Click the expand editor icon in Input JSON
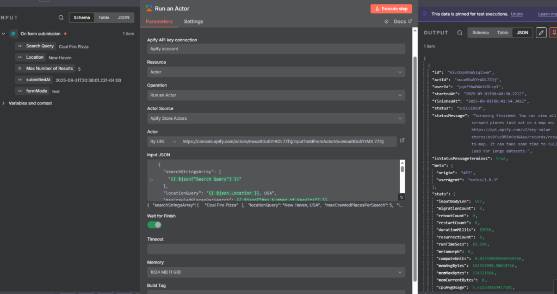This screenshot has width=557, height=294. click(x=401, y=197)
